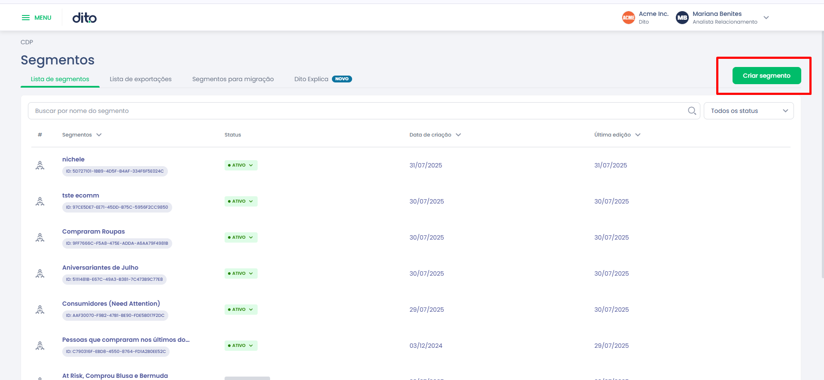Click the segment icon beside tste ecomm
This screenshot has height=380, width=824.
tap(40, 201)
